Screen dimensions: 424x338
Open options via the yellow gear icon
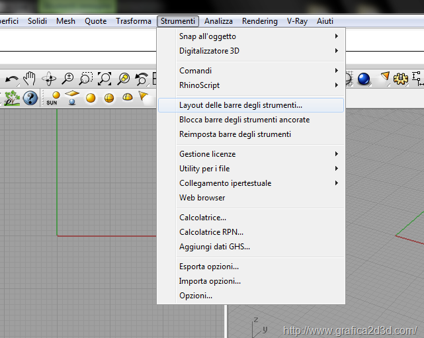coord(400,79)
